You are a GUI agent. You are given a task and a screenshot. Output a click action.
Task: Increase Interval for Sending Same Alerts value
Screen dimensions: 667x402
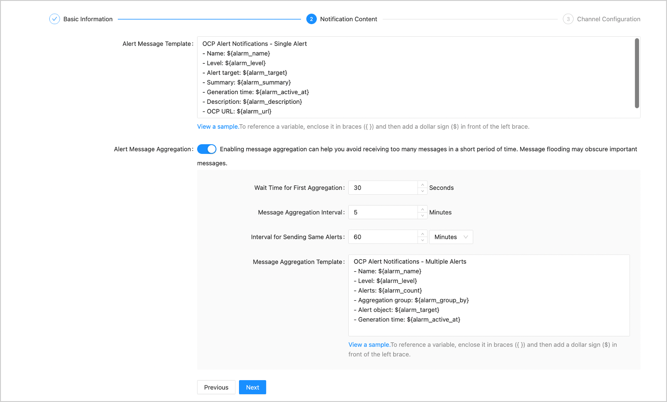[422, 234]
